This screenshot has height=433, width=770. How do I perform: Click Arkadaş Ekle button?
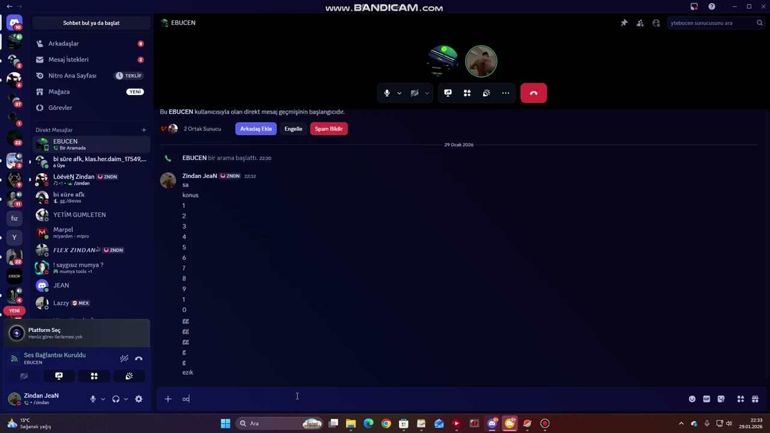point(256,129)
